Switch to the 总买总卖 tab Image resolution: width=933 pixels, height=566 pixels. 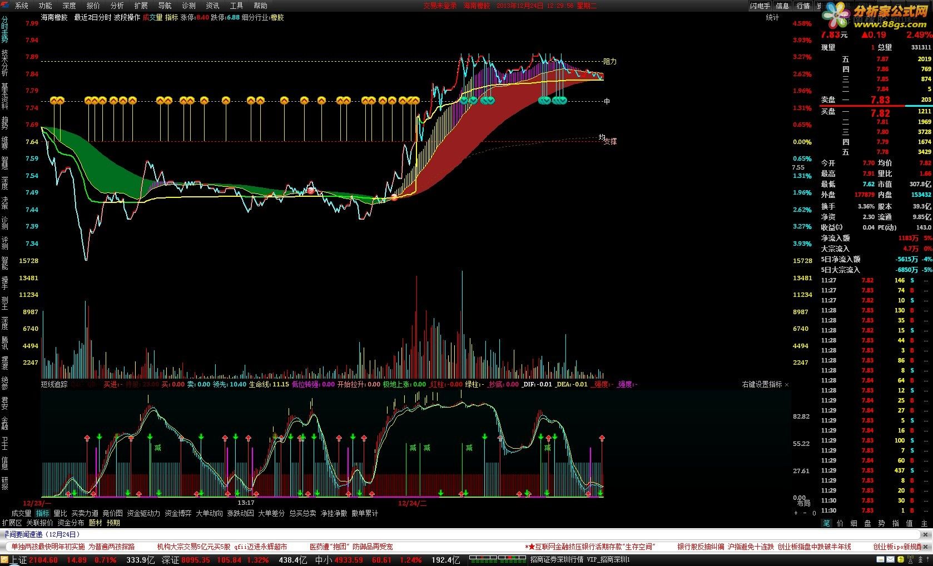click(302, 513)
